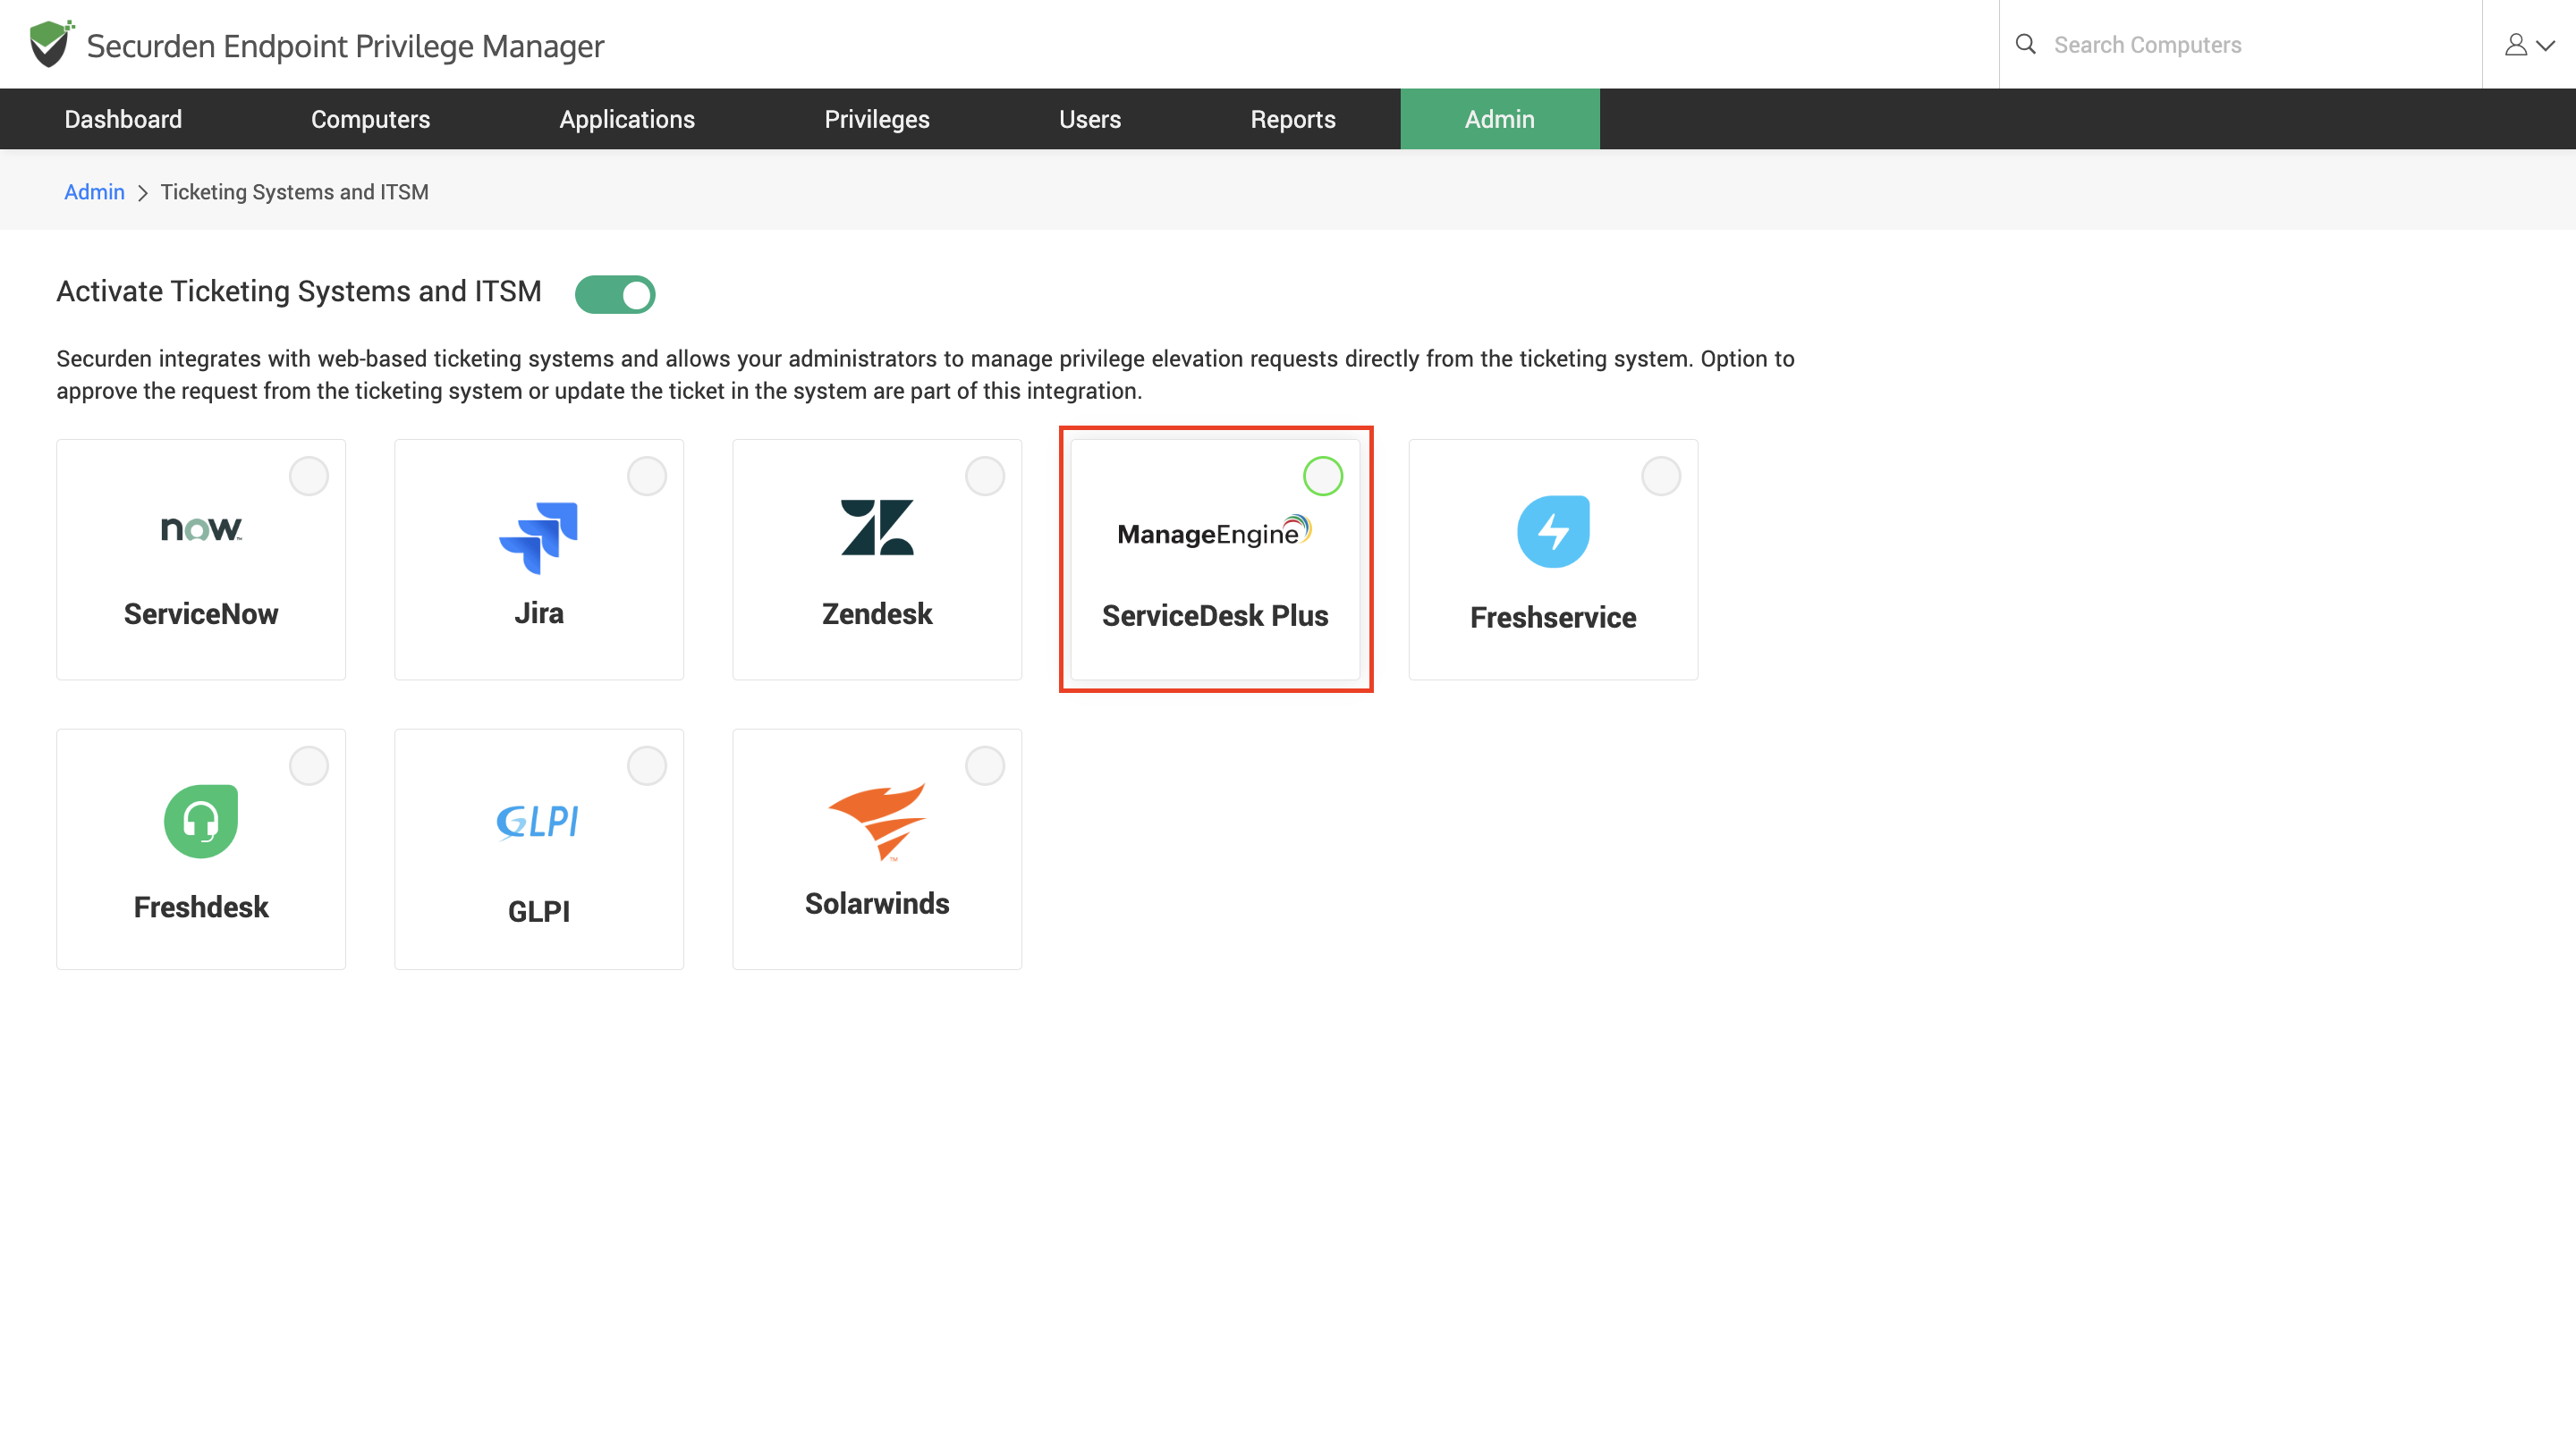This screenshot has width=2576, height=1452.
Task: Click the search magnifier icon
Action: point(2025,44)
